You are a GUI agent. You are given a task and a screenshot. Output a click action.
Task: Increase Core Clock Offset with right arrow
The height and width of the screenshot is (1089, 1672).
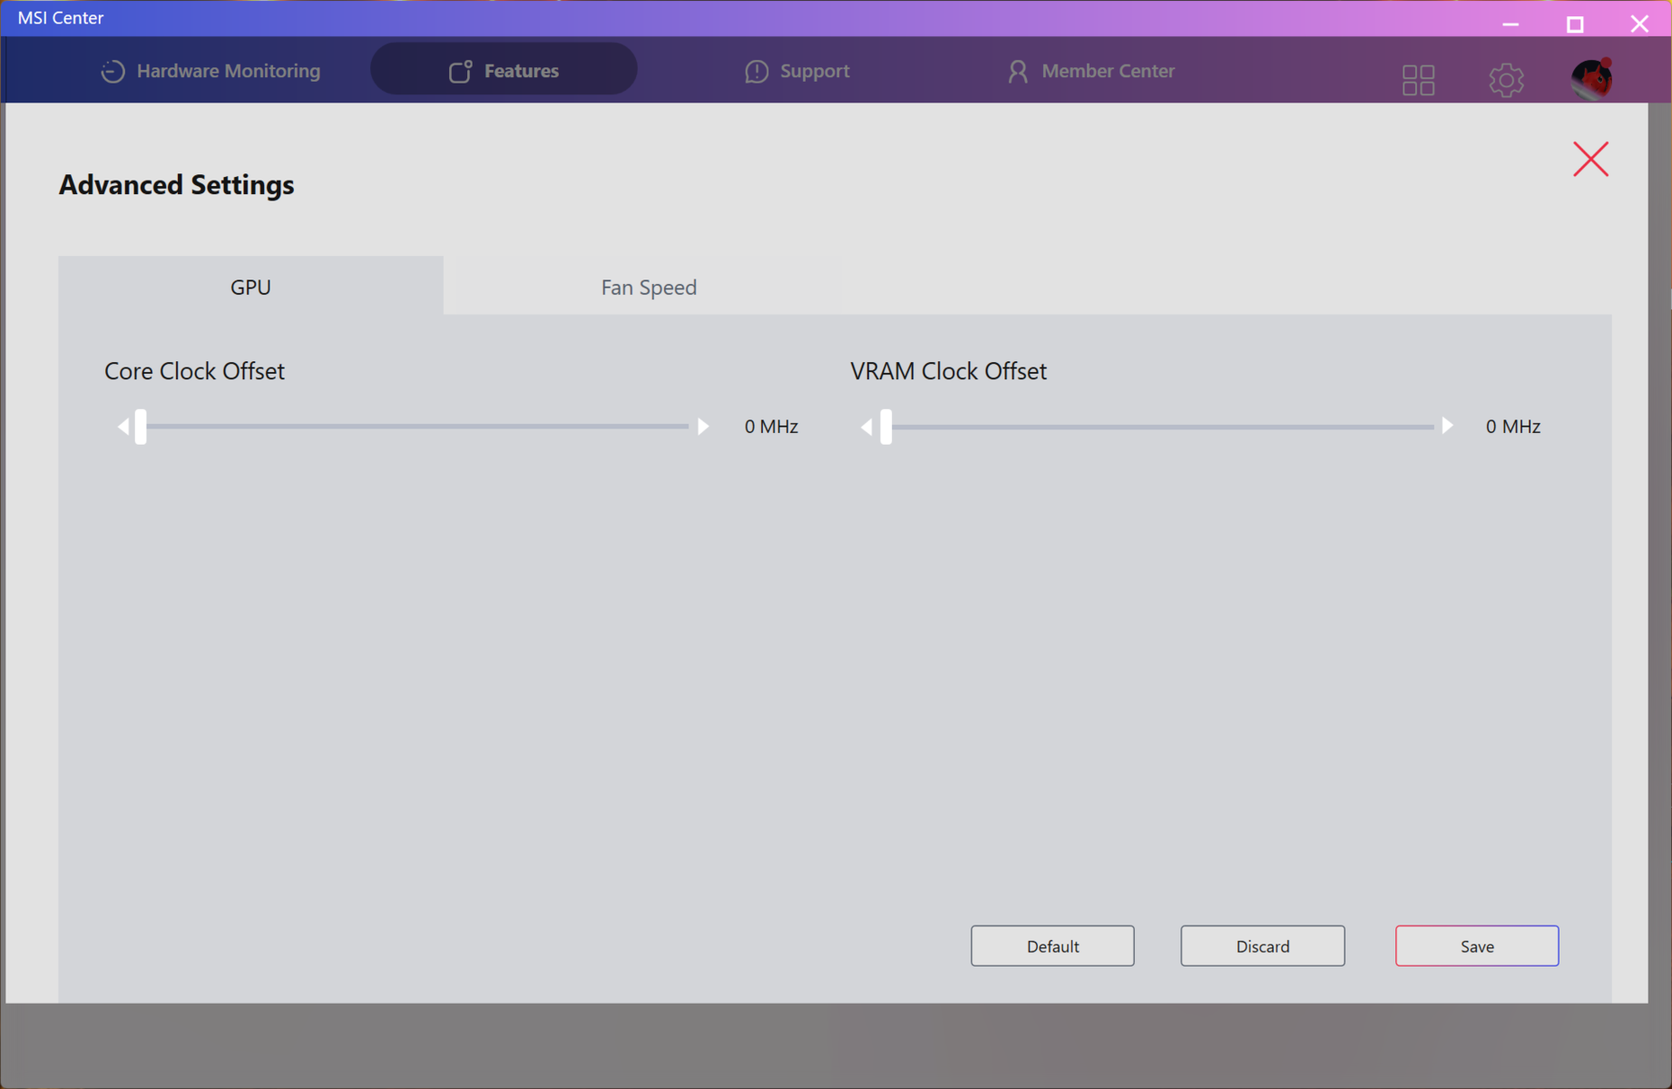click(703, 427)
